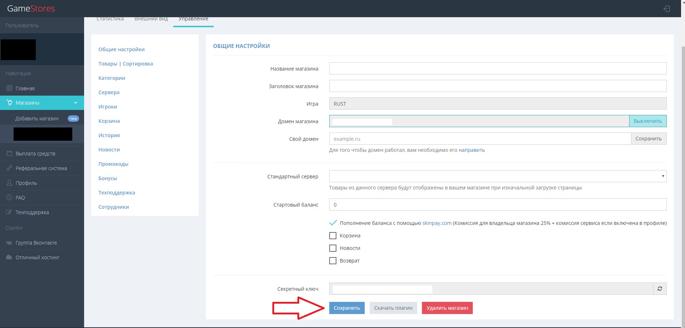The height and width of the screenshot is (328, 685).
Task: Enable the Новости checkbox
Action: (333, 248)
